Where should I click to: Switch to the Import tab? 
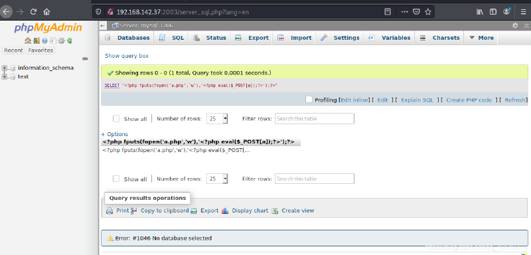(294, 38)
